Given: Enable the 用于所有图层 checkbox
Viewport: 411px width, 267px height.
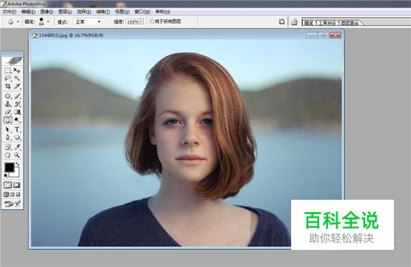Looking at the screenshot, I should pyautogui.click(x=152, y=21).
